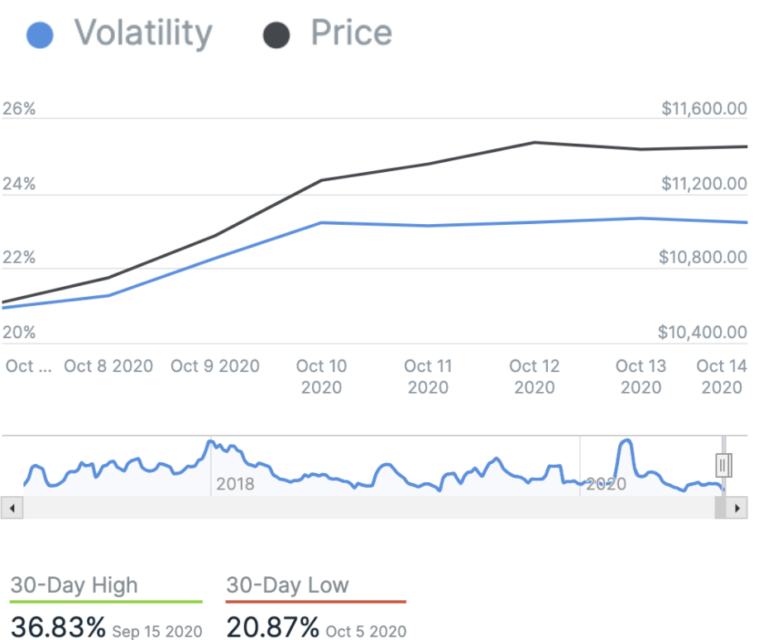
Task: Click the $11,600.00 price axis label
Action: pyautogui.click(x=704, y=109)
